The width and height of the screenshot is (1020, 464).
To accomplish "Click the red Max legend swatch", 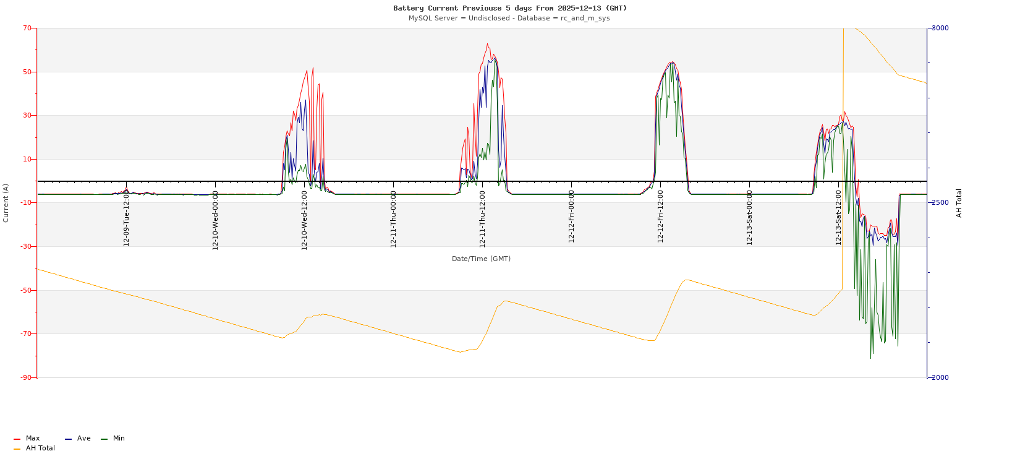I will (x=17, y=439).
